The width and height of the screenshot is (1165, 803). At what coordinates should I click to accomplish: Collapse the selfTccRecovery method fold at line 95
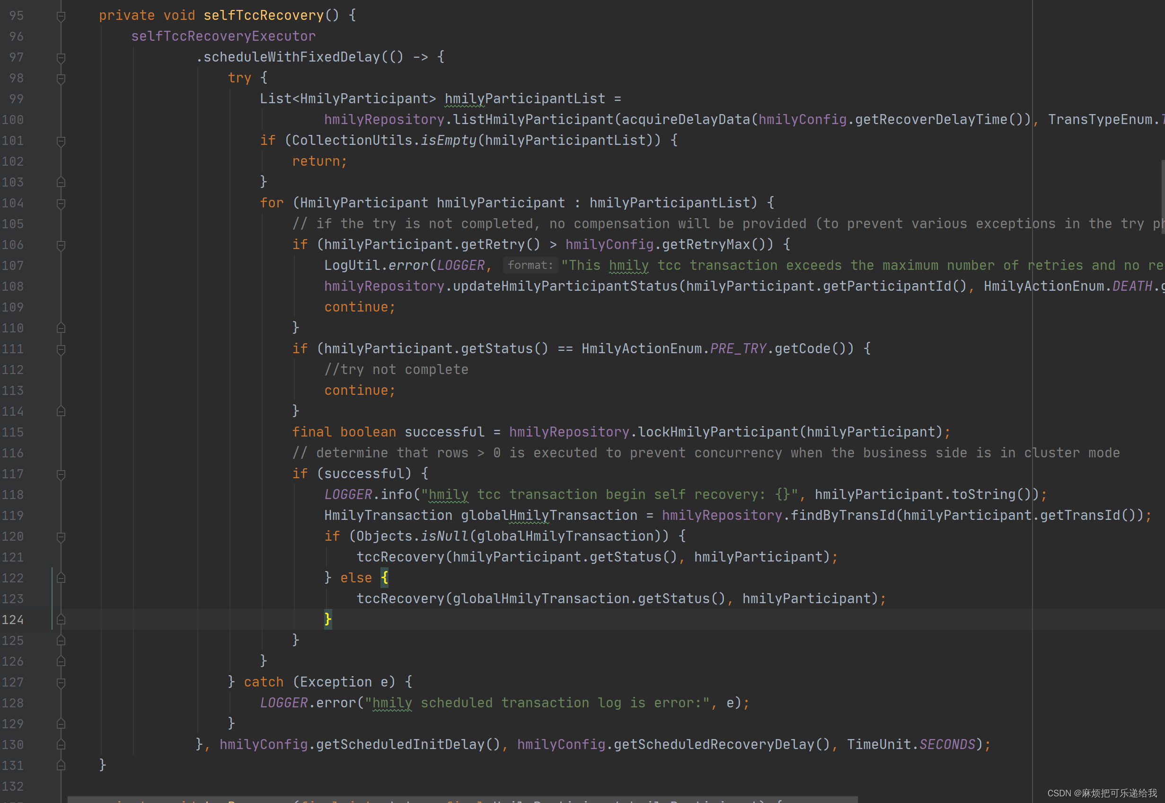[61, 16]
